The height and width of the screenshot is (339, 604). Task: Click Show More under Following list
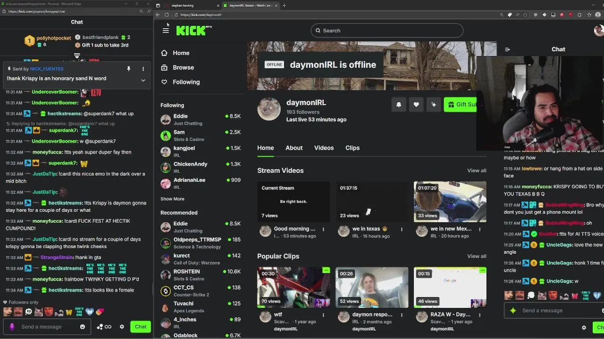tap(172, 199)
